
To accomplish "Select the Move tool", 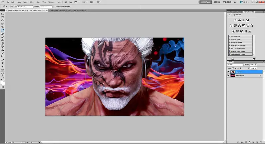I will pyautogui.click(x=2, y=14).
